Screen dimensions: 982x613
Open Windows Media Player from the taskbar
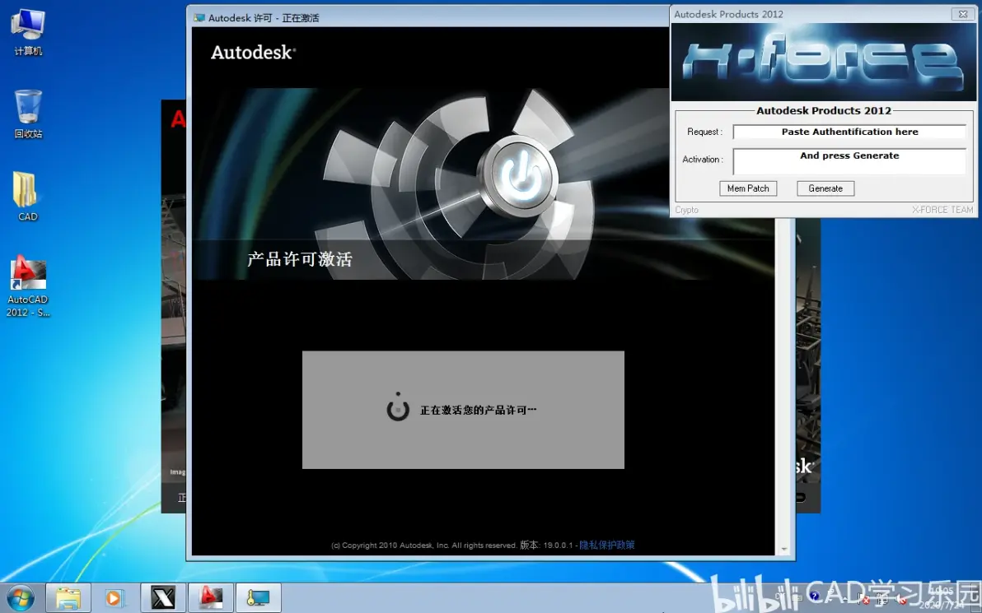pyautogui.click(x=115, y=597)
